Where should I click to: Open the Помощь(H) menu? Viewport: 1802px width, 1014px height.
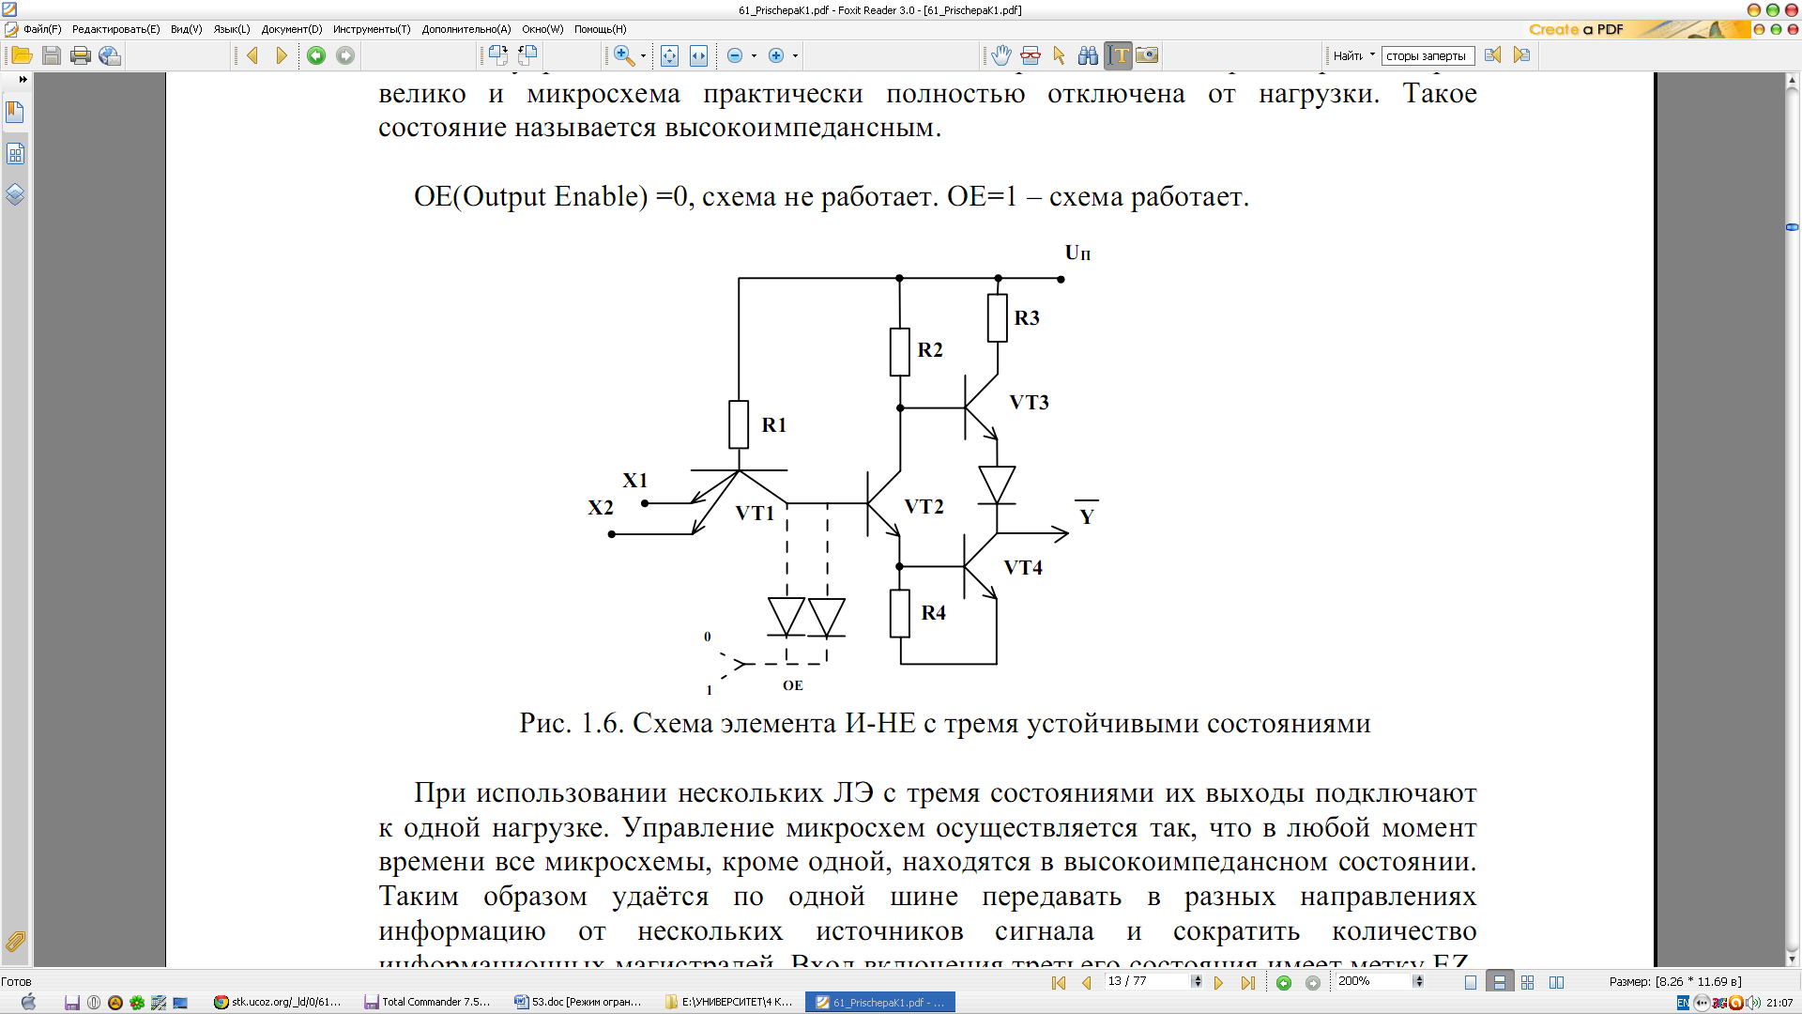pos(601,29)
